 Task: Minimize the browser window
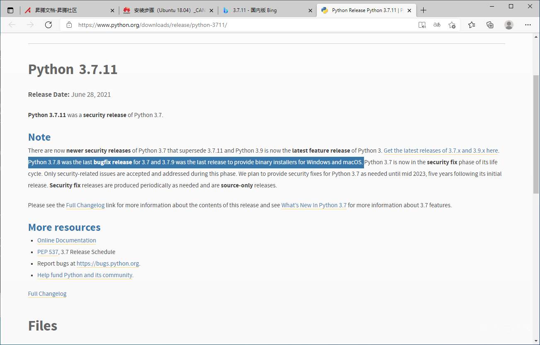pyautogui.click(x=492, y=6)
